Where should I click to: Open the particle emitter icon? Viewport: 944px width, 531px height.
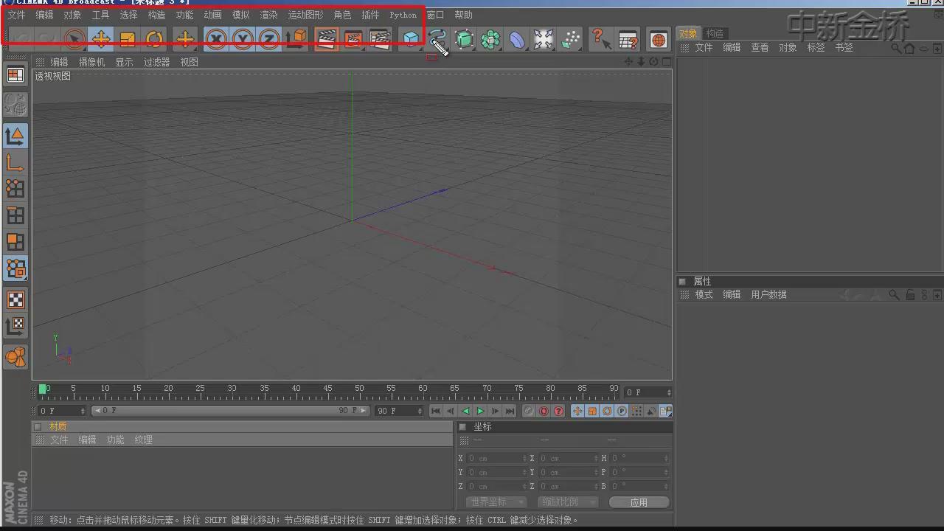pyautogui.click(x=570, y=39)
